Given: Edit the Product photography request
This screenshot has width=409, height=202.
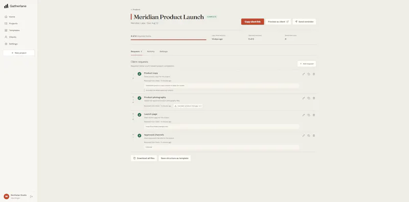Looking at the screenshot, I should tap(303, 98).
